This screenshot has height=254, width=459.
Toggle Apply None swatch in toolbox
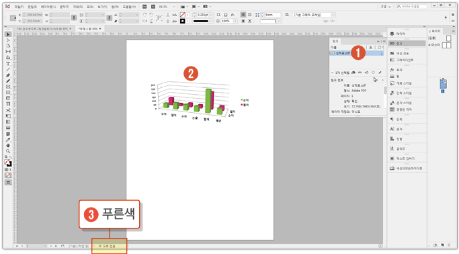[8, 175]
